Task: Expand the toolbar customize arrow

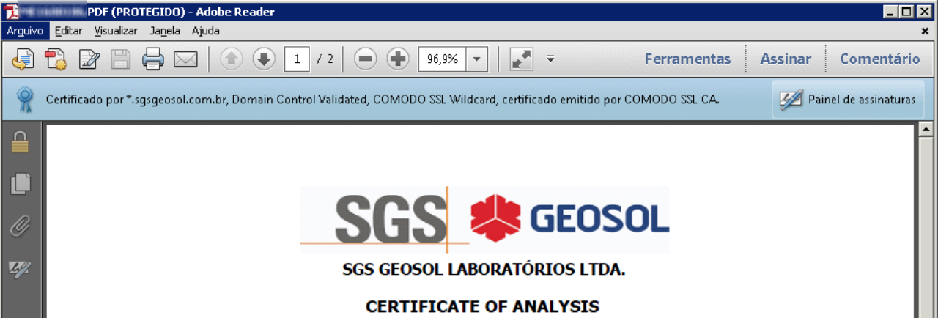Action: [551, 59]
